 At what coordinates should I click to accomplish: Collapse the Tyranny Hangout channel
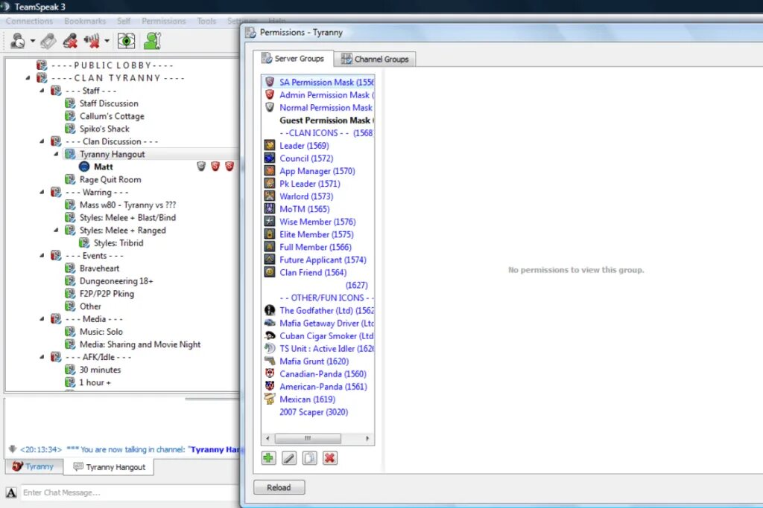(x=56, y=154)
